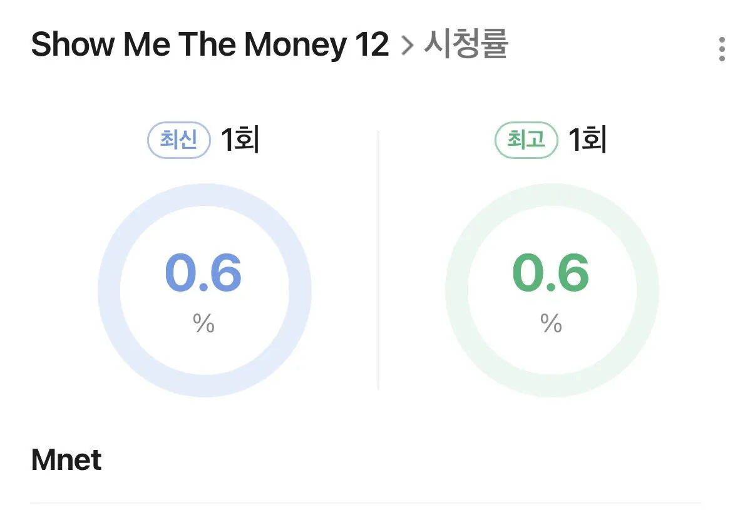Click the 1회 label beside 최신

[x=240, y=140]
